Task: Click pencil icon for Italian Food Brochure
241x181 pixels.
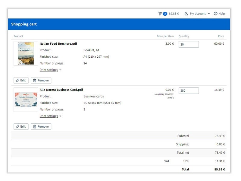Action: (x=17, y=81)
